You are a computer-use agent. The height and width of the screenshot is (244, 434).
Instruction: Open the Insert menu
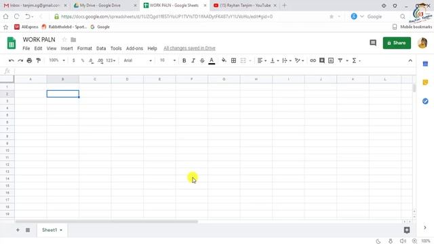tap(66, 48)
